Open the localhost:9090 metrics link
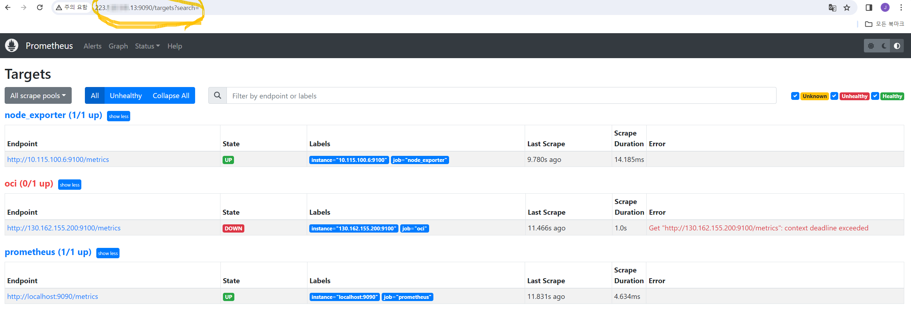Viewport: 911px width, 326px height. (52, 296)
